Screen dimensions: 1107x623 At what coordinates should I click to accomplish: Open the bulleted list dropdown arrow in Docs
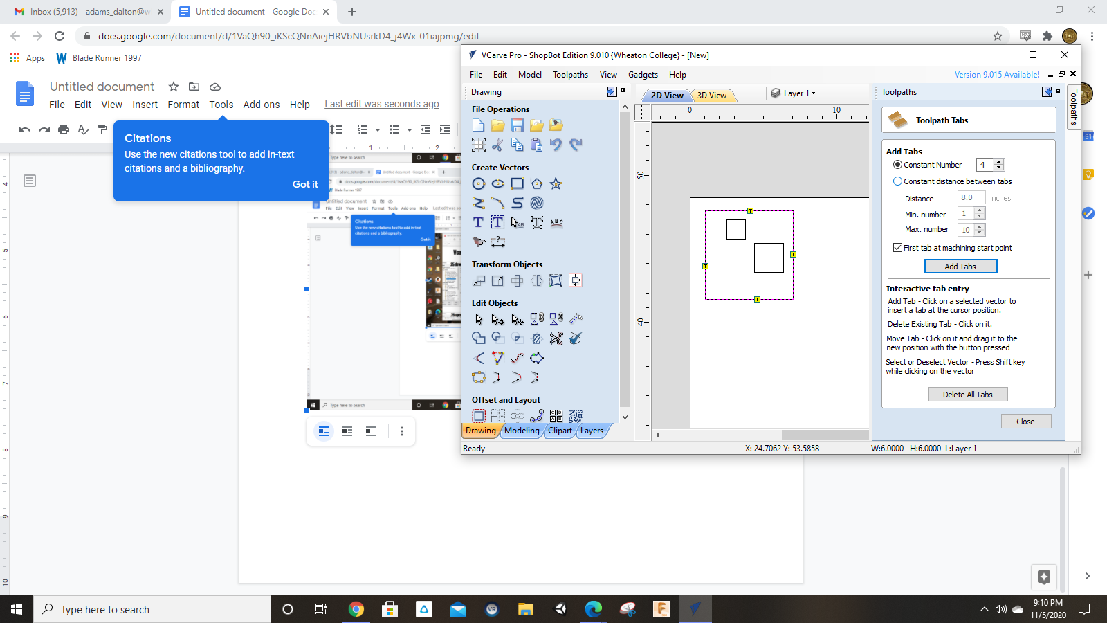pyautogui.click(x=410, y=129)
